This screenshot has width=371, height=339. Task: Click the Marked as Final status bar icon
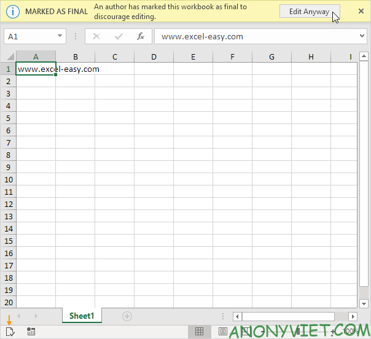tap(9, 332)
